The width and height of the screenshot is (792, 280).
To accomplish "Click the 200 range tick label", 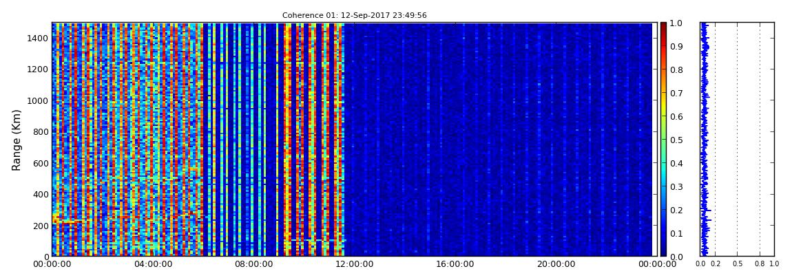I will pos(41,226).
